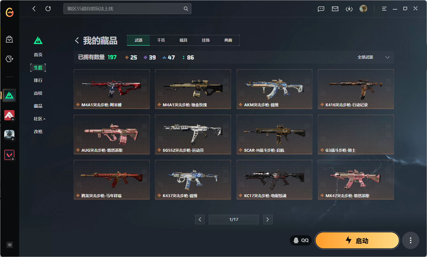Click the search box in top bar
427x257 pixels.
125,9
